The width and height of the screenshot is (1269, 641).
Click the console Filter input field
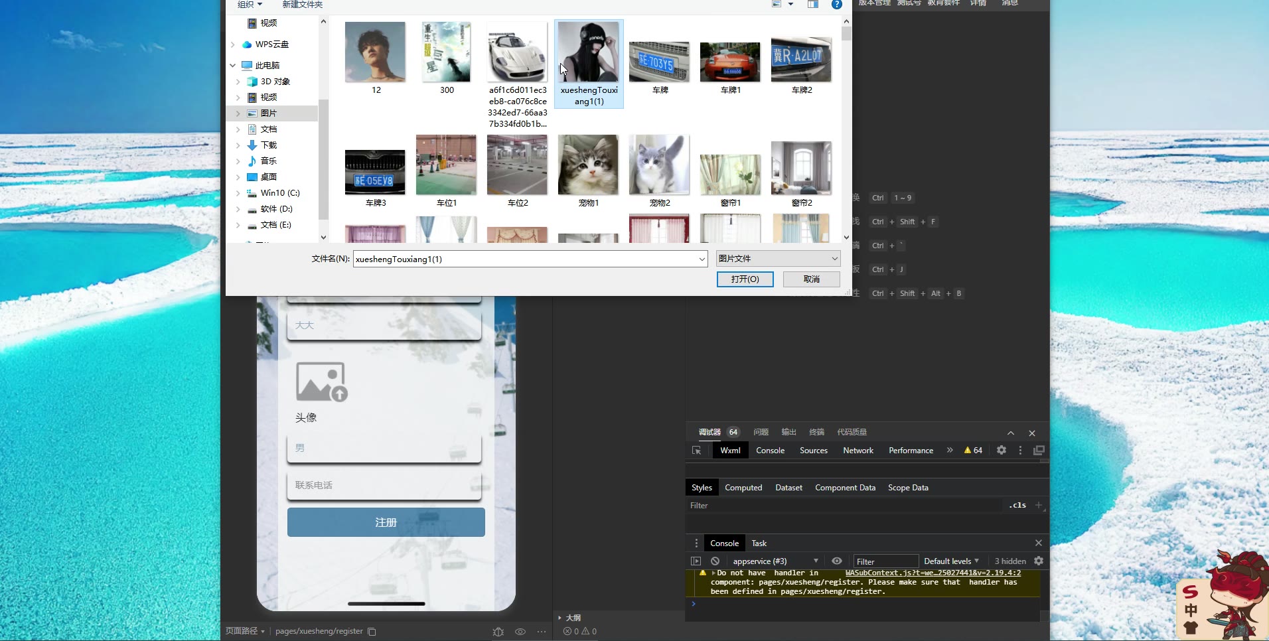(x=885, y=561)
